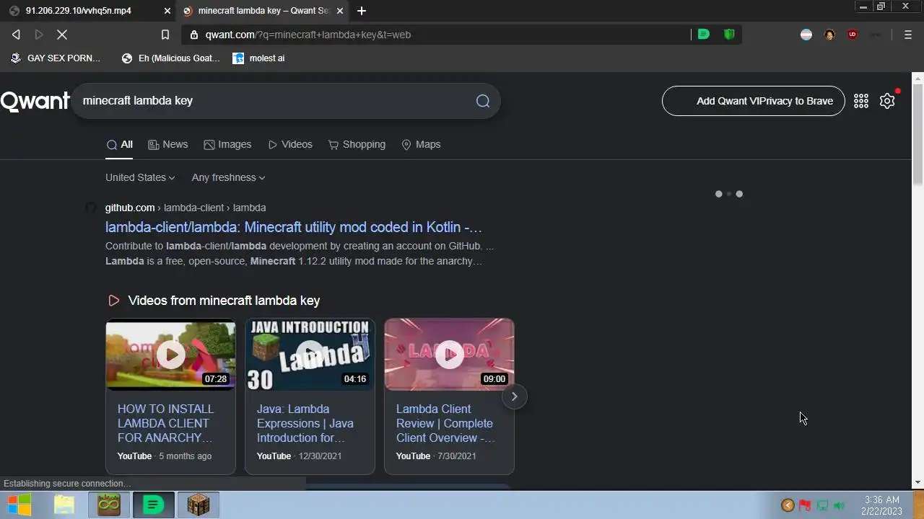Click the striped flag extension icon
This screenshot has height=519, width=924.
point(806,35)
